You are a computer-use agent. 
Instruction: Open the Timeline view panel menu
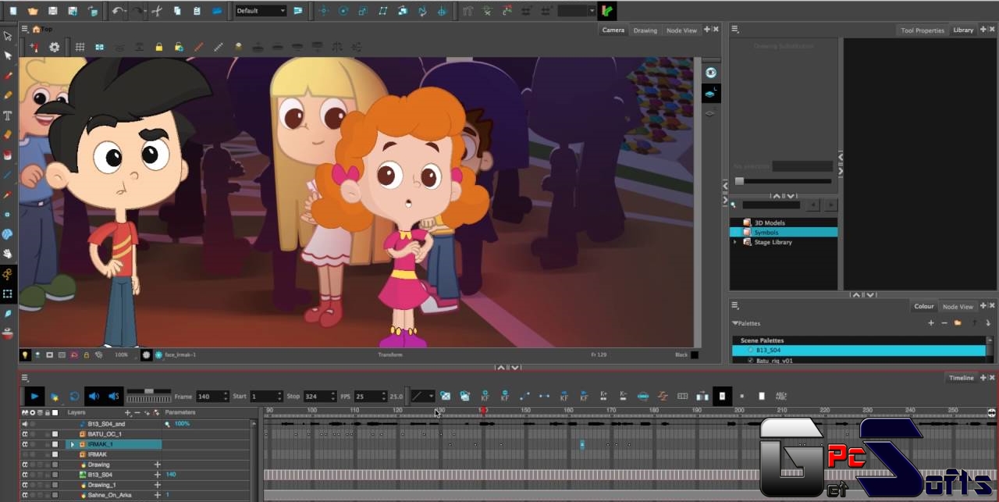[x=24, y=378]
